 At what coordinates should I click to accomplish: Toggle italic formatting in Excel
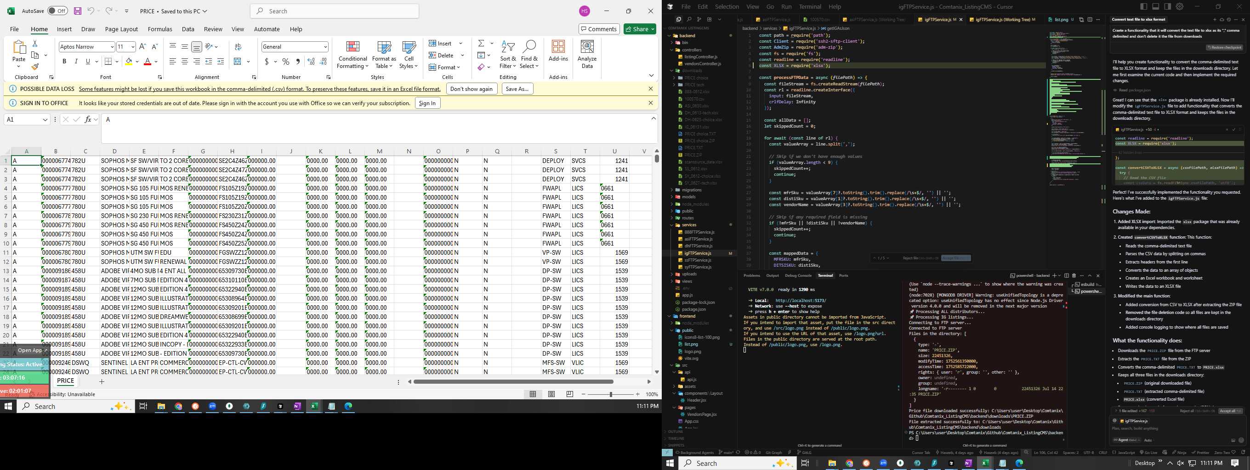76,62
